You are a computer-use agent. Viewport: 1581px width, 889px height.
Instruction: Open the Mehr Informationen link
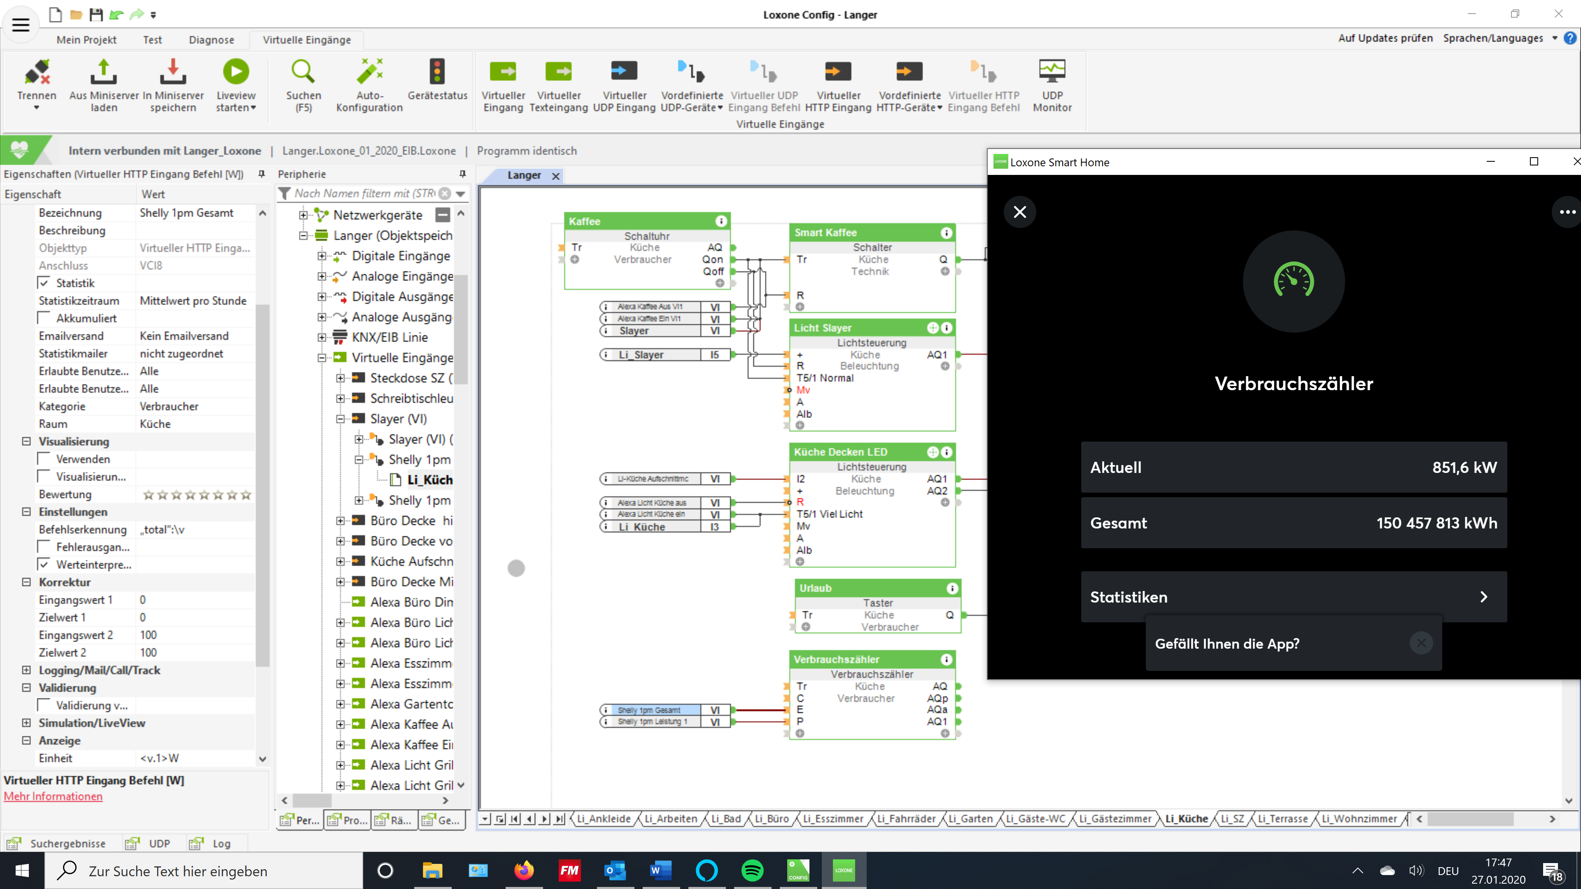(x=54, y=796)
